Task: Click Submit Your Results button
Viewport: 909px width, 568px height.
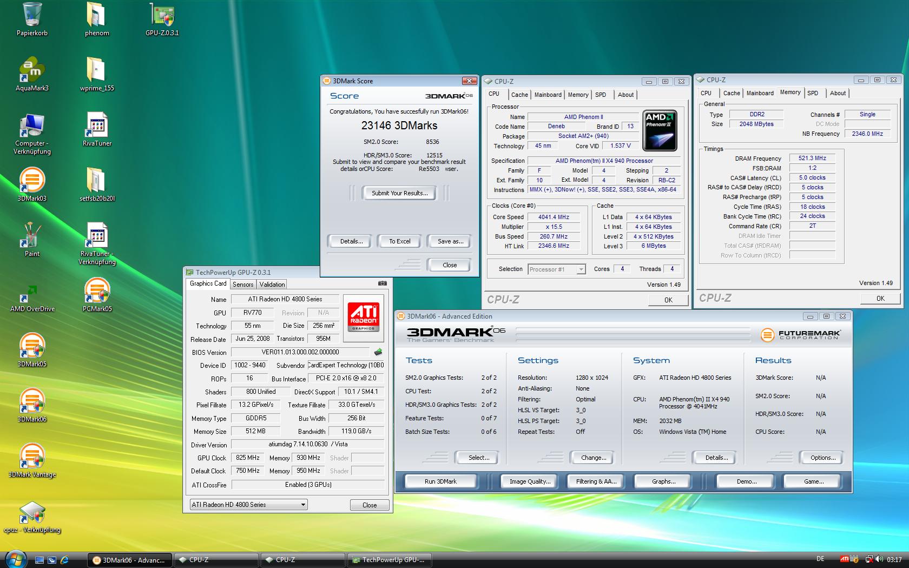Action: 399,193
